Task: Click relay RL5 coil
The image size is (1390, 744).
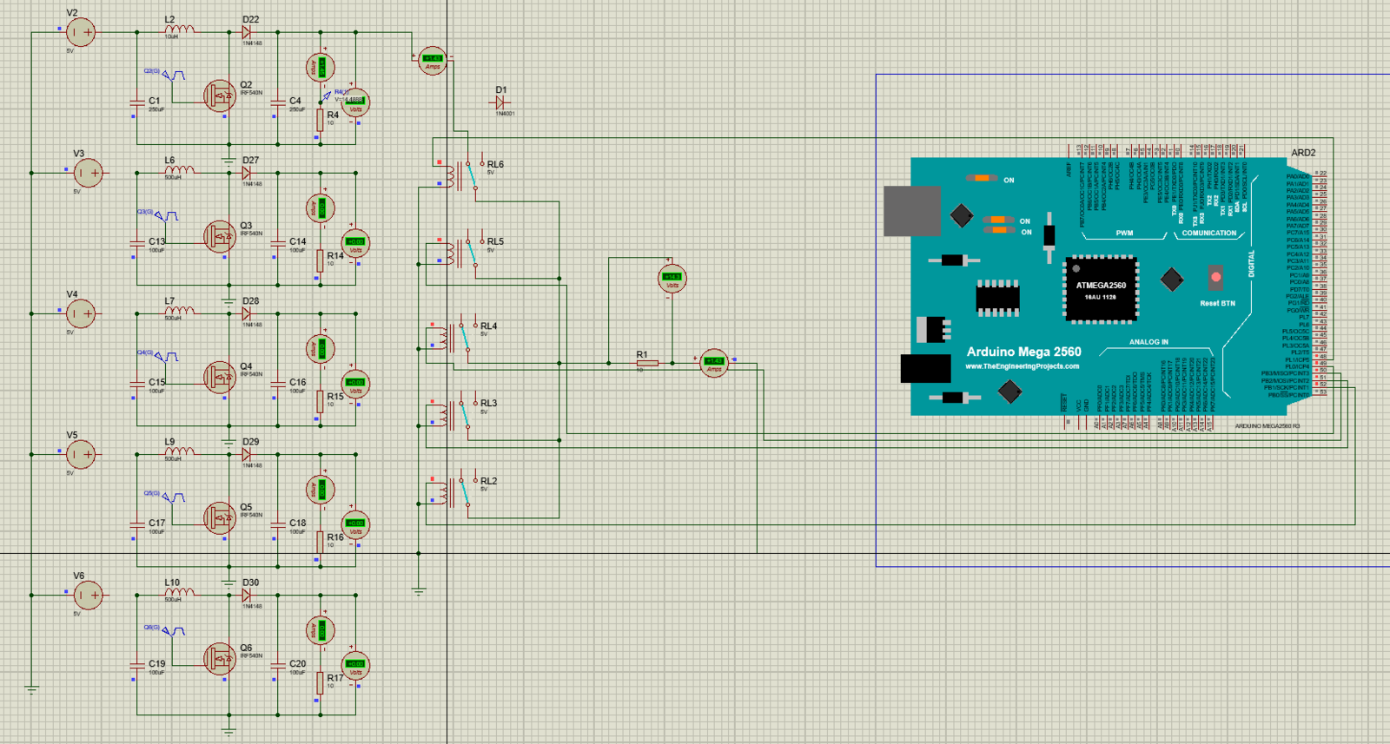Action: 450,253
